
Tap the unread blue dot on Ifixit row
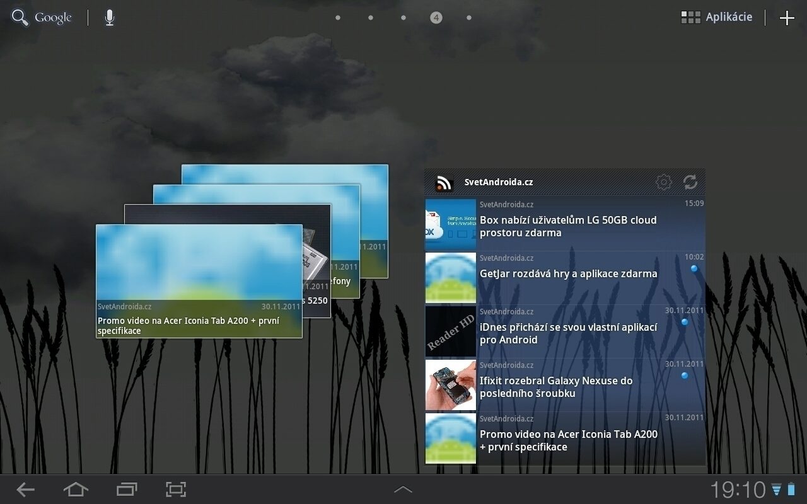coord(685,375)
